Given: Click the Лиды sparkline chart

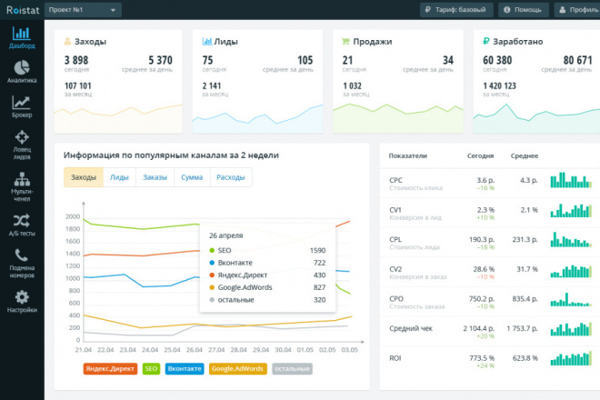Looking at the screenshot, I should (x=257, y=119).
